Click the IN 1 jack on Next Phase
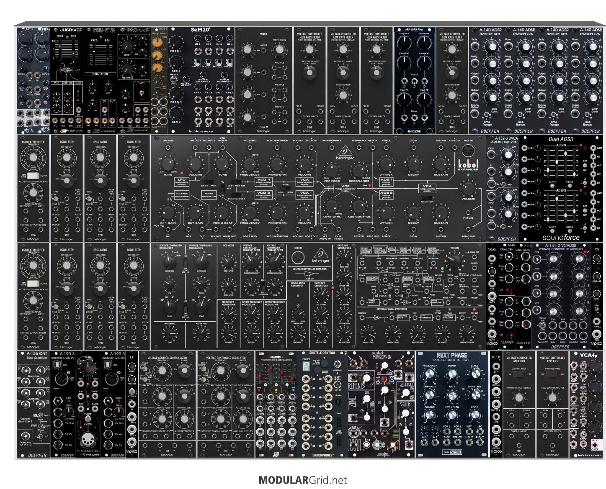The width and height of the screenshot is (606, 489). click(424, 443)
